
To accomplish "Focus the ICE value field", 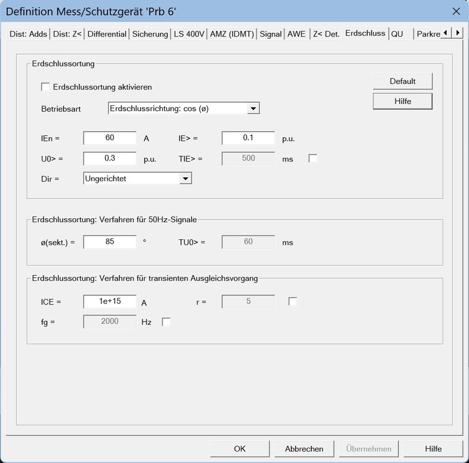I will (x=110, y=301).
